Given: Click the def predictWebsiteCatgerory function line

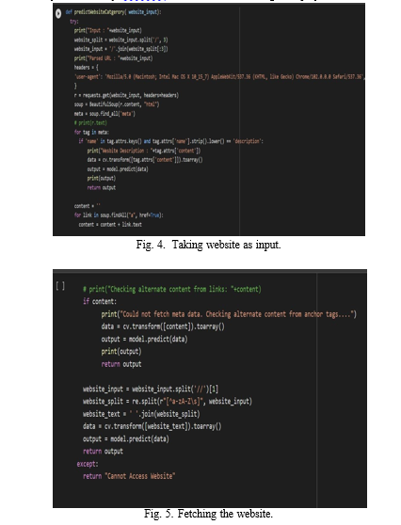Looking at the screenshot, I should [x=114, y=12].
